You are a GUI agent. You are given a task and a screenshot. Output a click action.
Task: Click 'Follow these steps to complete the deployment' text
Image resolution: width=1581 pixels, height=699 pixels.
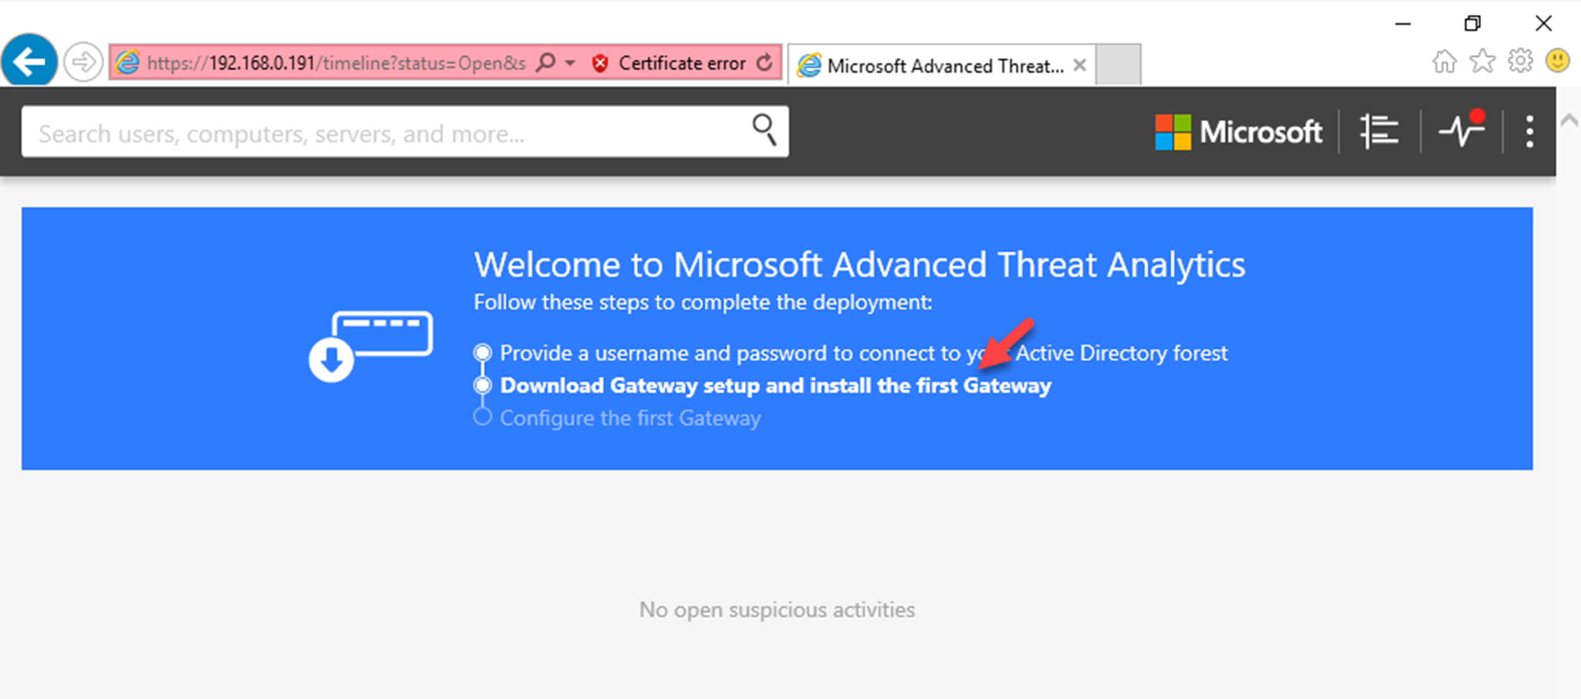(x=703, y=302)
